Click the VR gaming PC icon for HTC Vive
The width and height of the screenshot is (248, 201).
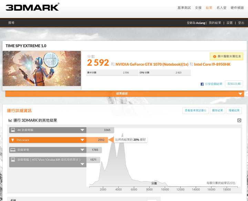pos(13,160)
